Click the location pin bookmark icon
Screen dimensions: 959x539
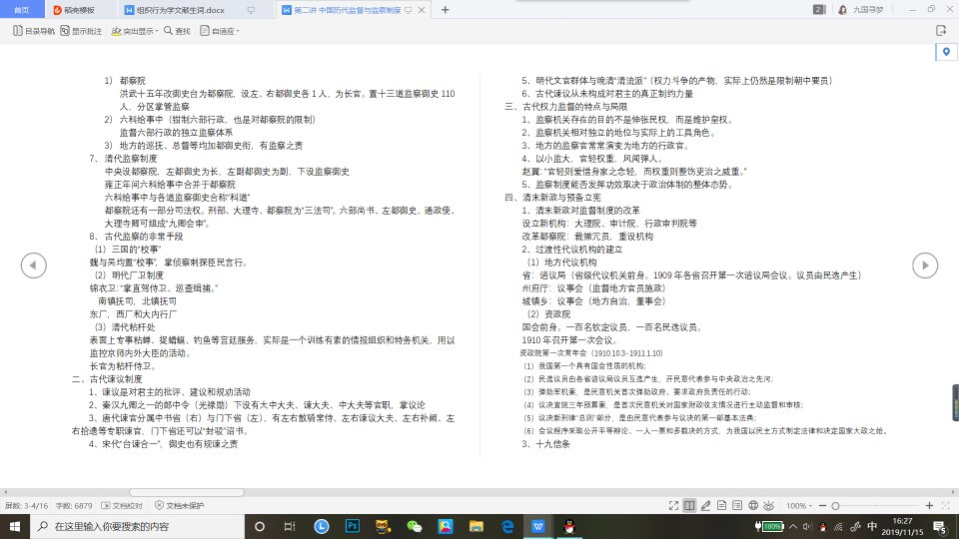point(946,52)
